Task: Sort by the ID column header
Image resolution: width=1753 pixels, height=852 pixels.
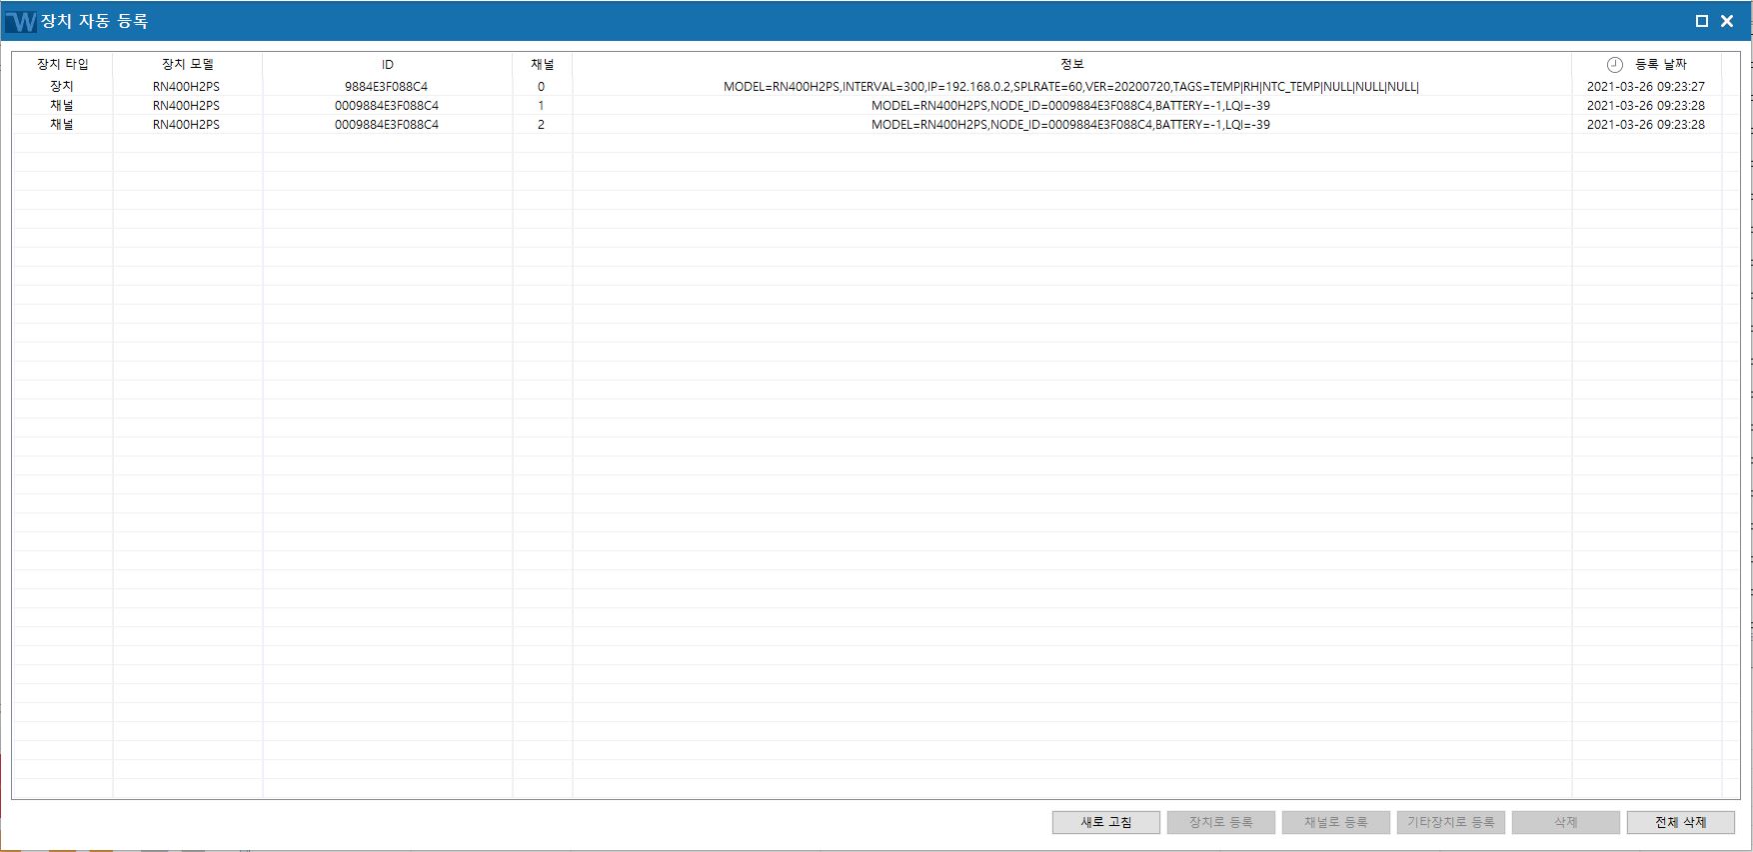Action: (x=388, y=64)
